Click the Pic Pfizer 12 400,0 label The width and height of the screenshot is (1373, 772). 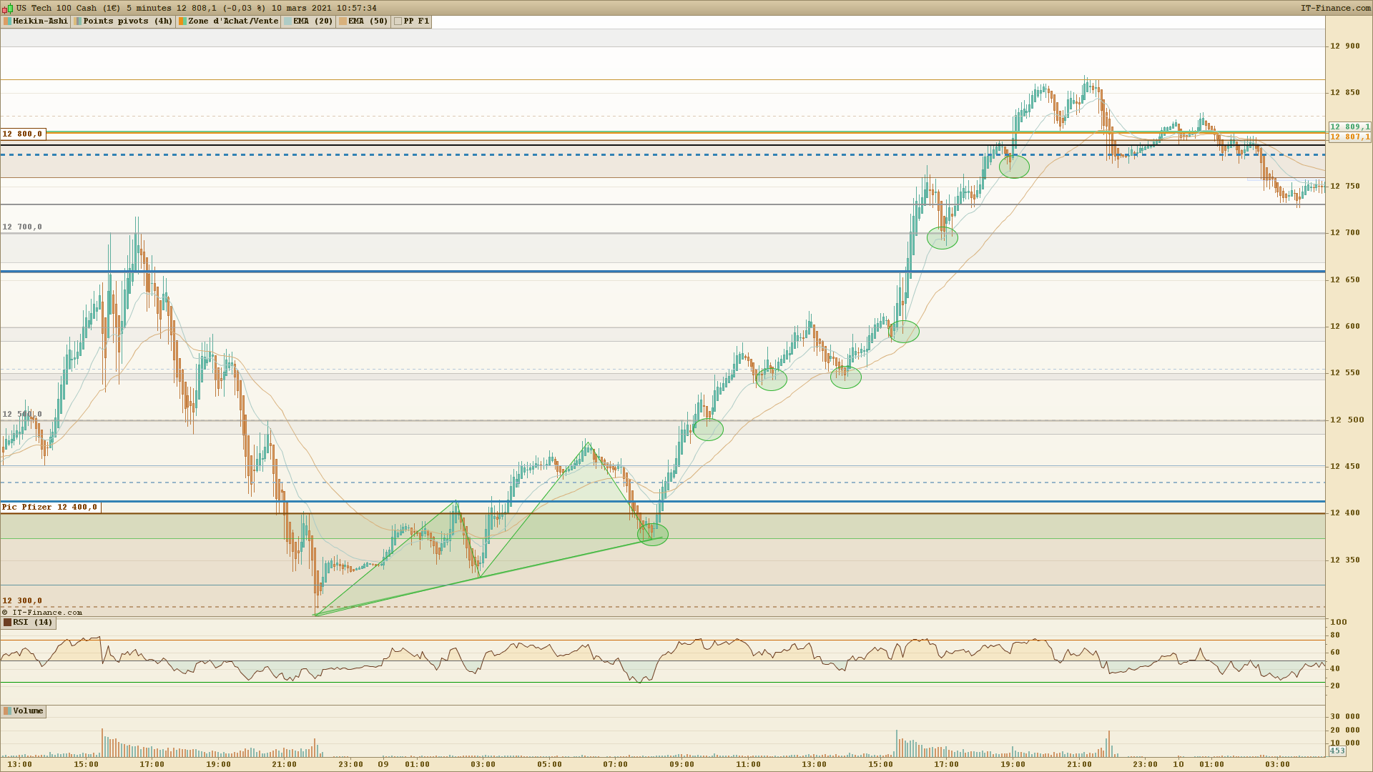pyautogui.click(x=49, y=508)
